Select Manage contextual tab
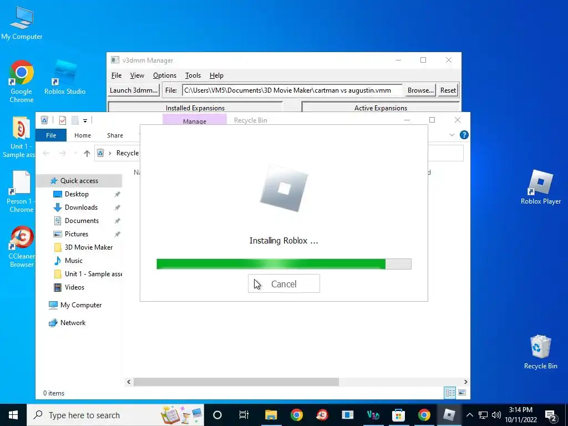This screenshot has width=568, height=426. (x=195, y=120)
